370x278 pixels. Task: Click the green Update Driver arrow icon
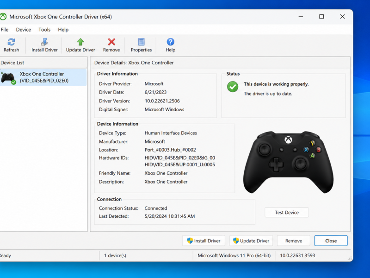point(80,42)
